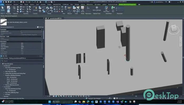Screen dimensions: 184x105
Task: Click the Cut geometry dropdown
Action: [x=22, y=9]
